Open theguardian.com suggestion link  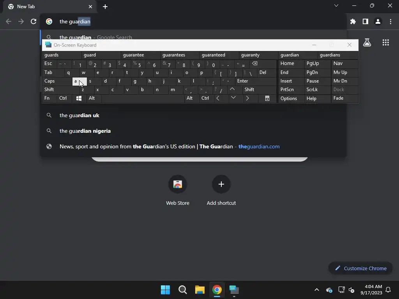coord(193,146)
